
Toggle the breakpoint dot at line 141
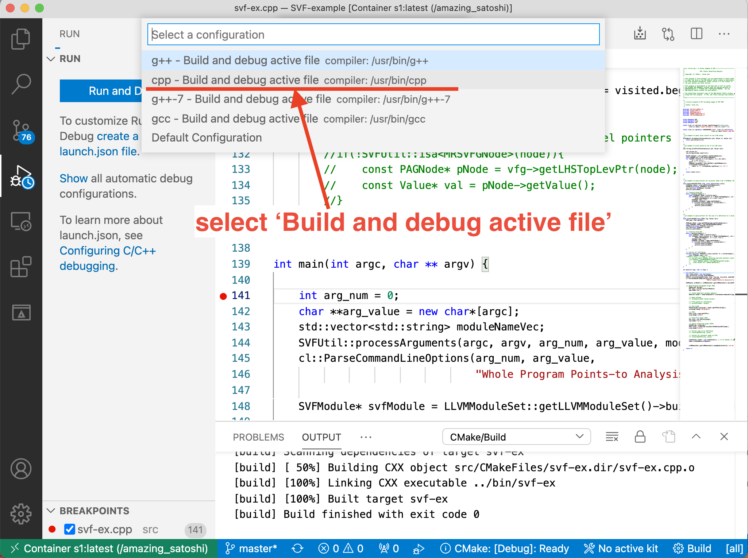click(223, 296)
